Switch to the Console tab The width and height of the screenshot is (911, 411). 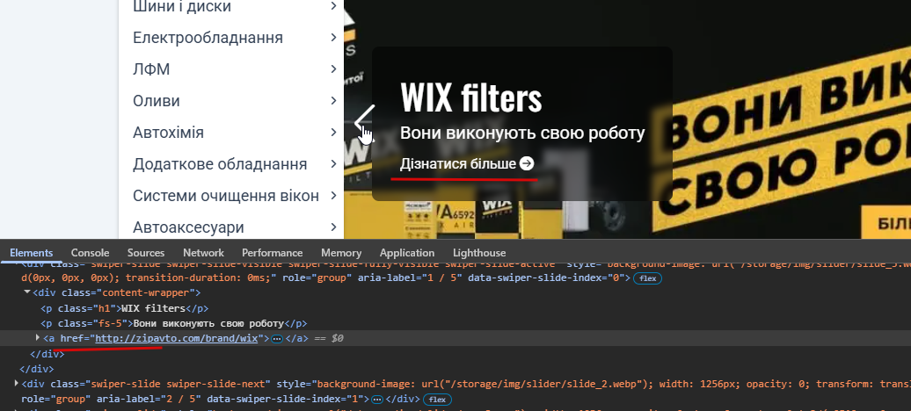[90, 253]
